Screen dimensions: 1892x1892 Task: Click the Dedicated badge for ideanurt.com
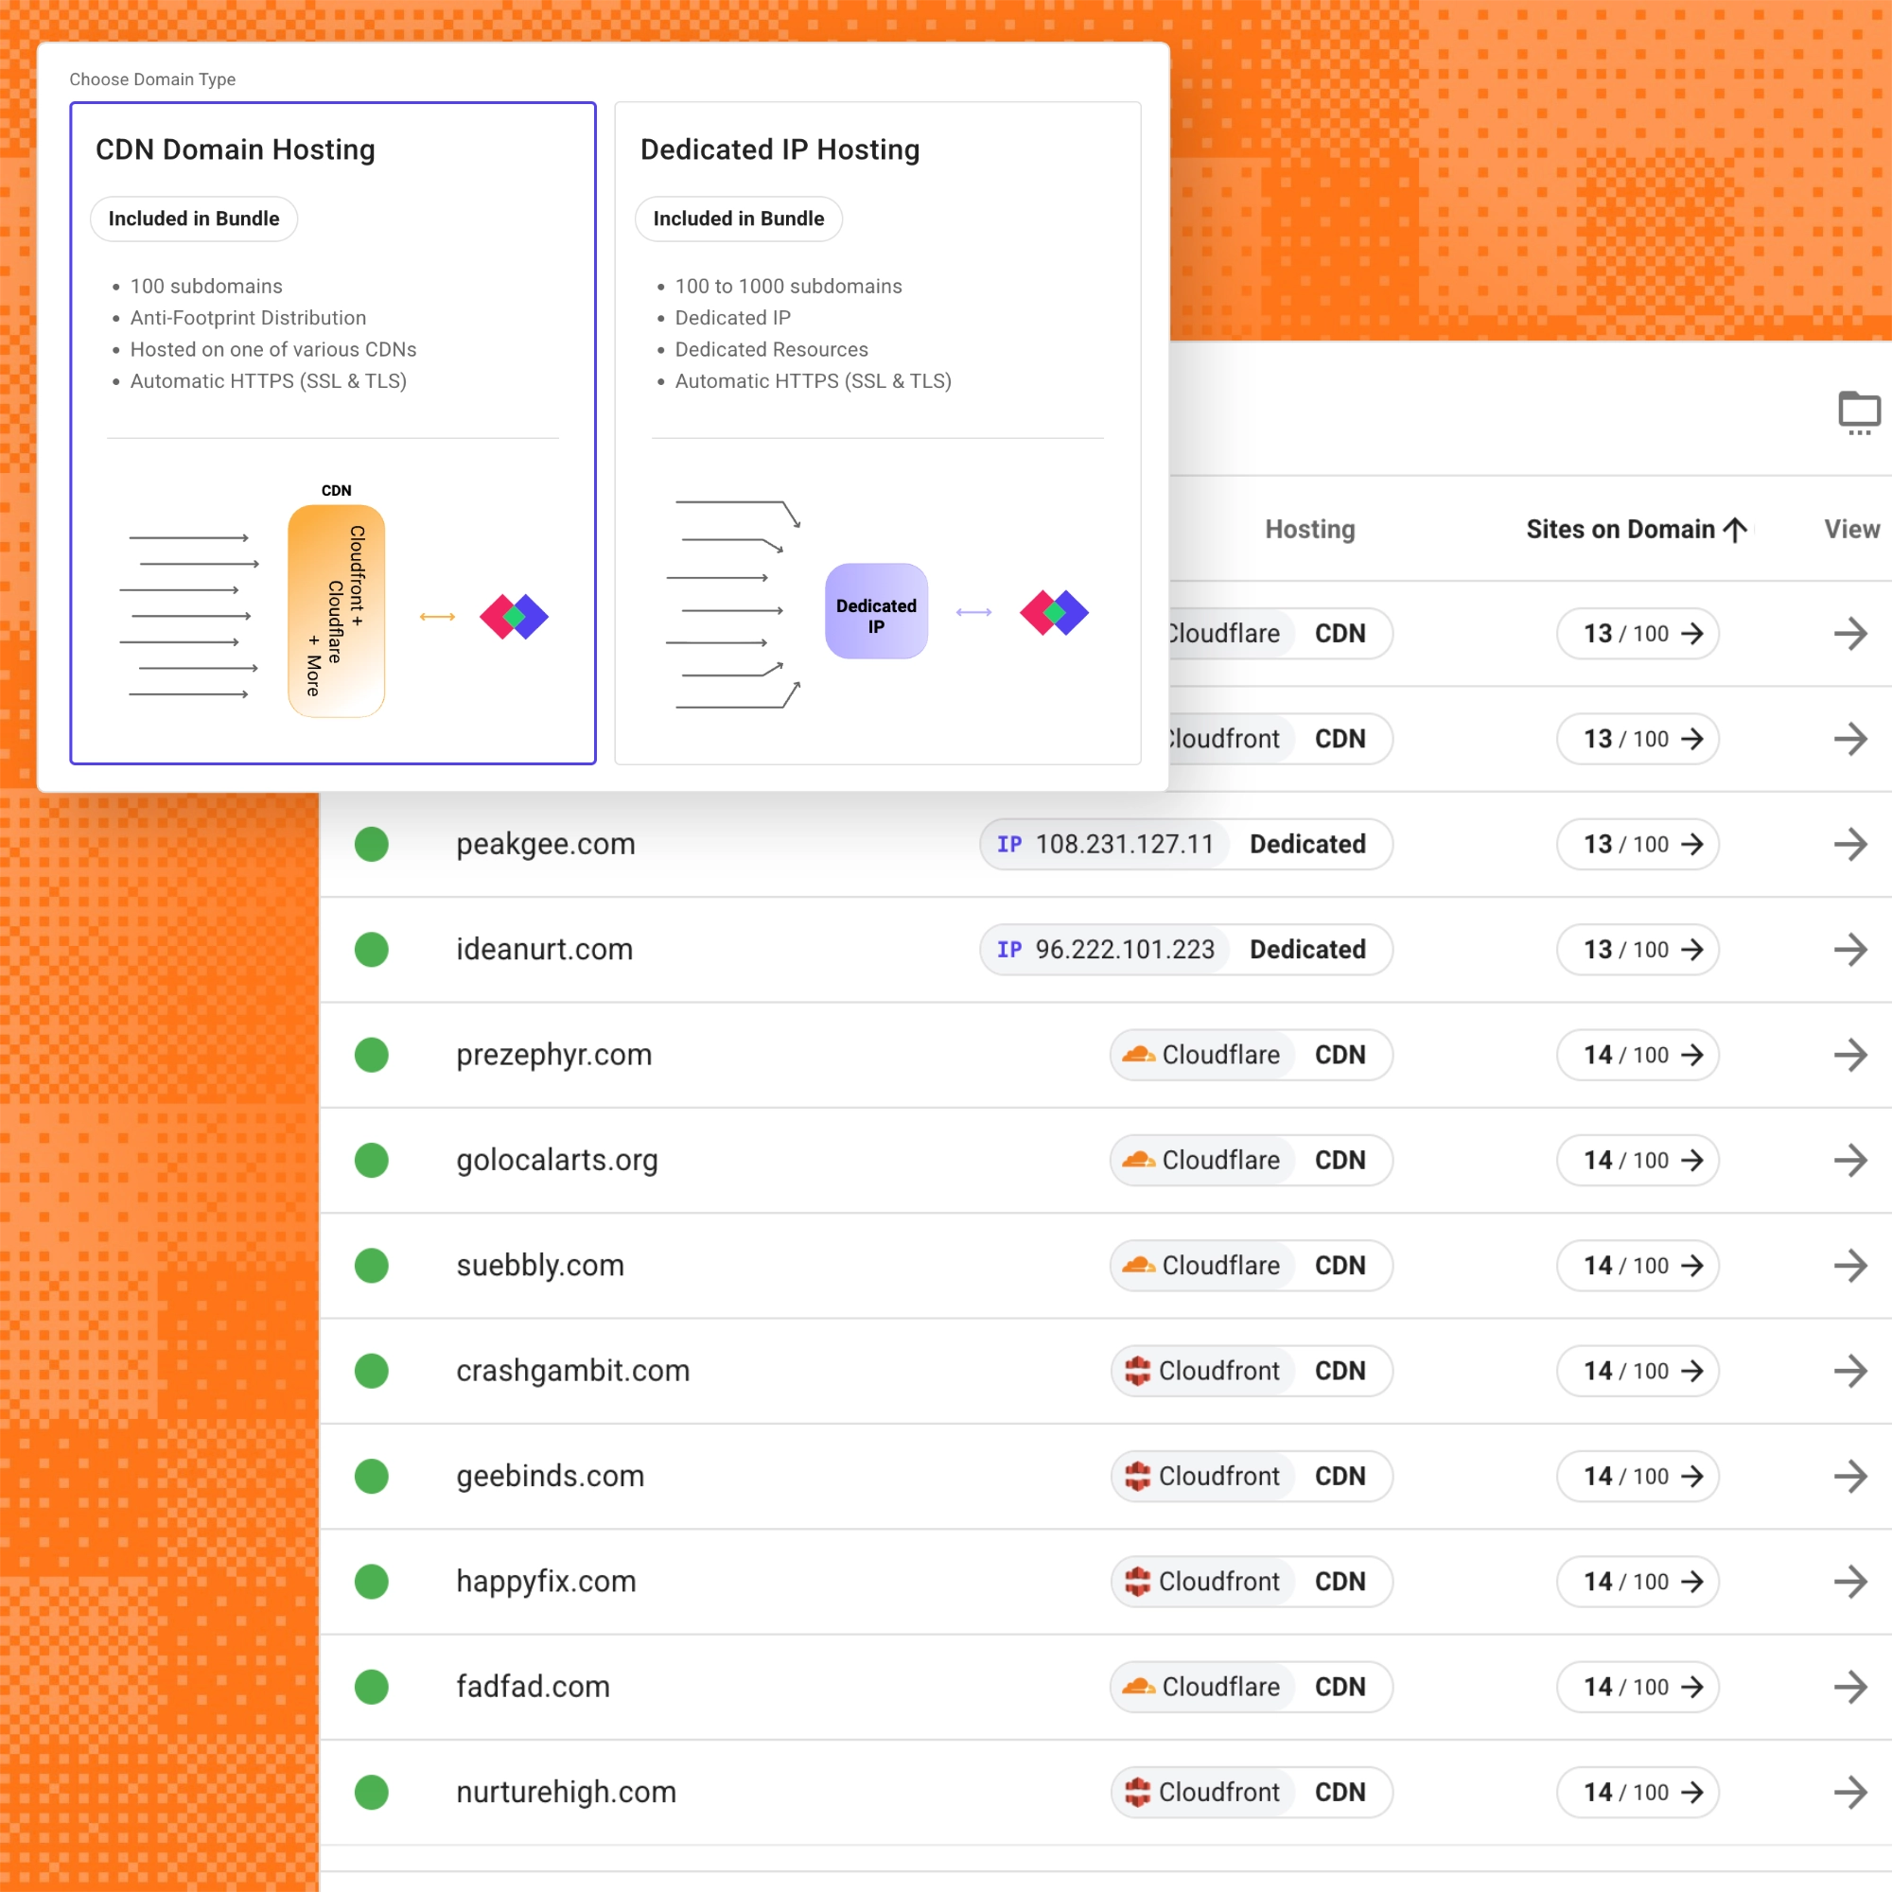[x=1307, y=949]
